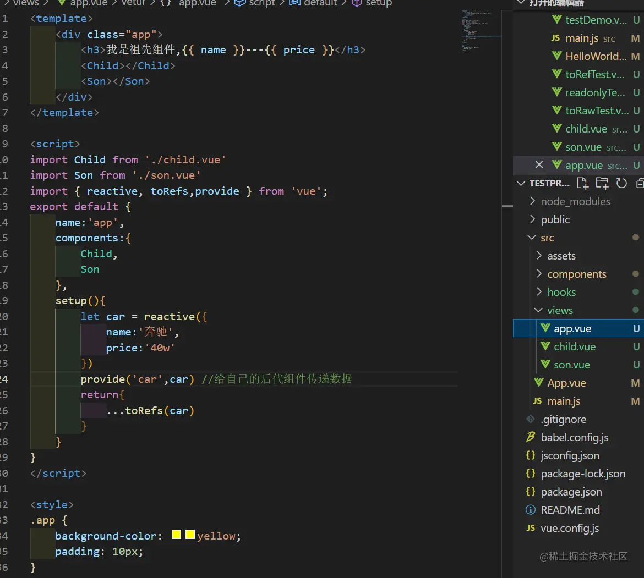
Task: Expand the hooks folder
Action: pyautogui.click(x=539, y=291)
